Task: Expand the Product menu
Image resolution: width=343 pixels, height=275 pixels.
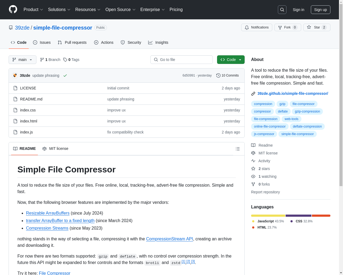Action: coord(33,10)
